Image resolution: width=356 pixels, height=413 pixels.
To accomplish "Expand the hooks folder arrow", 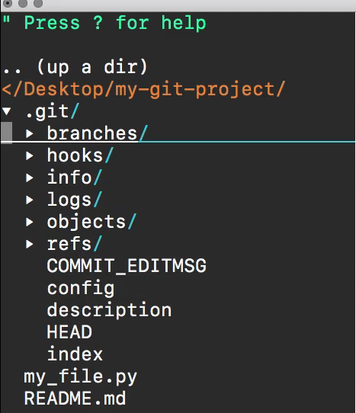I will pyautogui.click(x=30, y=155).
